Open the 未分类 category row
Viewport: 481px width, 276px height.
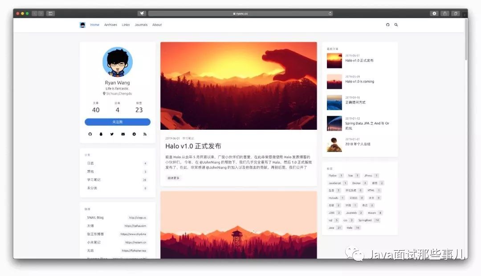(x=118, y=188)
